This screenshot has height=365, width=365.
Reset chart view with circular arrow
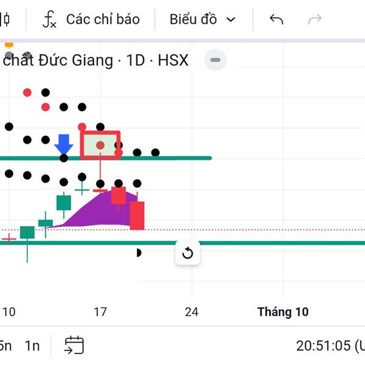(187, 253)
